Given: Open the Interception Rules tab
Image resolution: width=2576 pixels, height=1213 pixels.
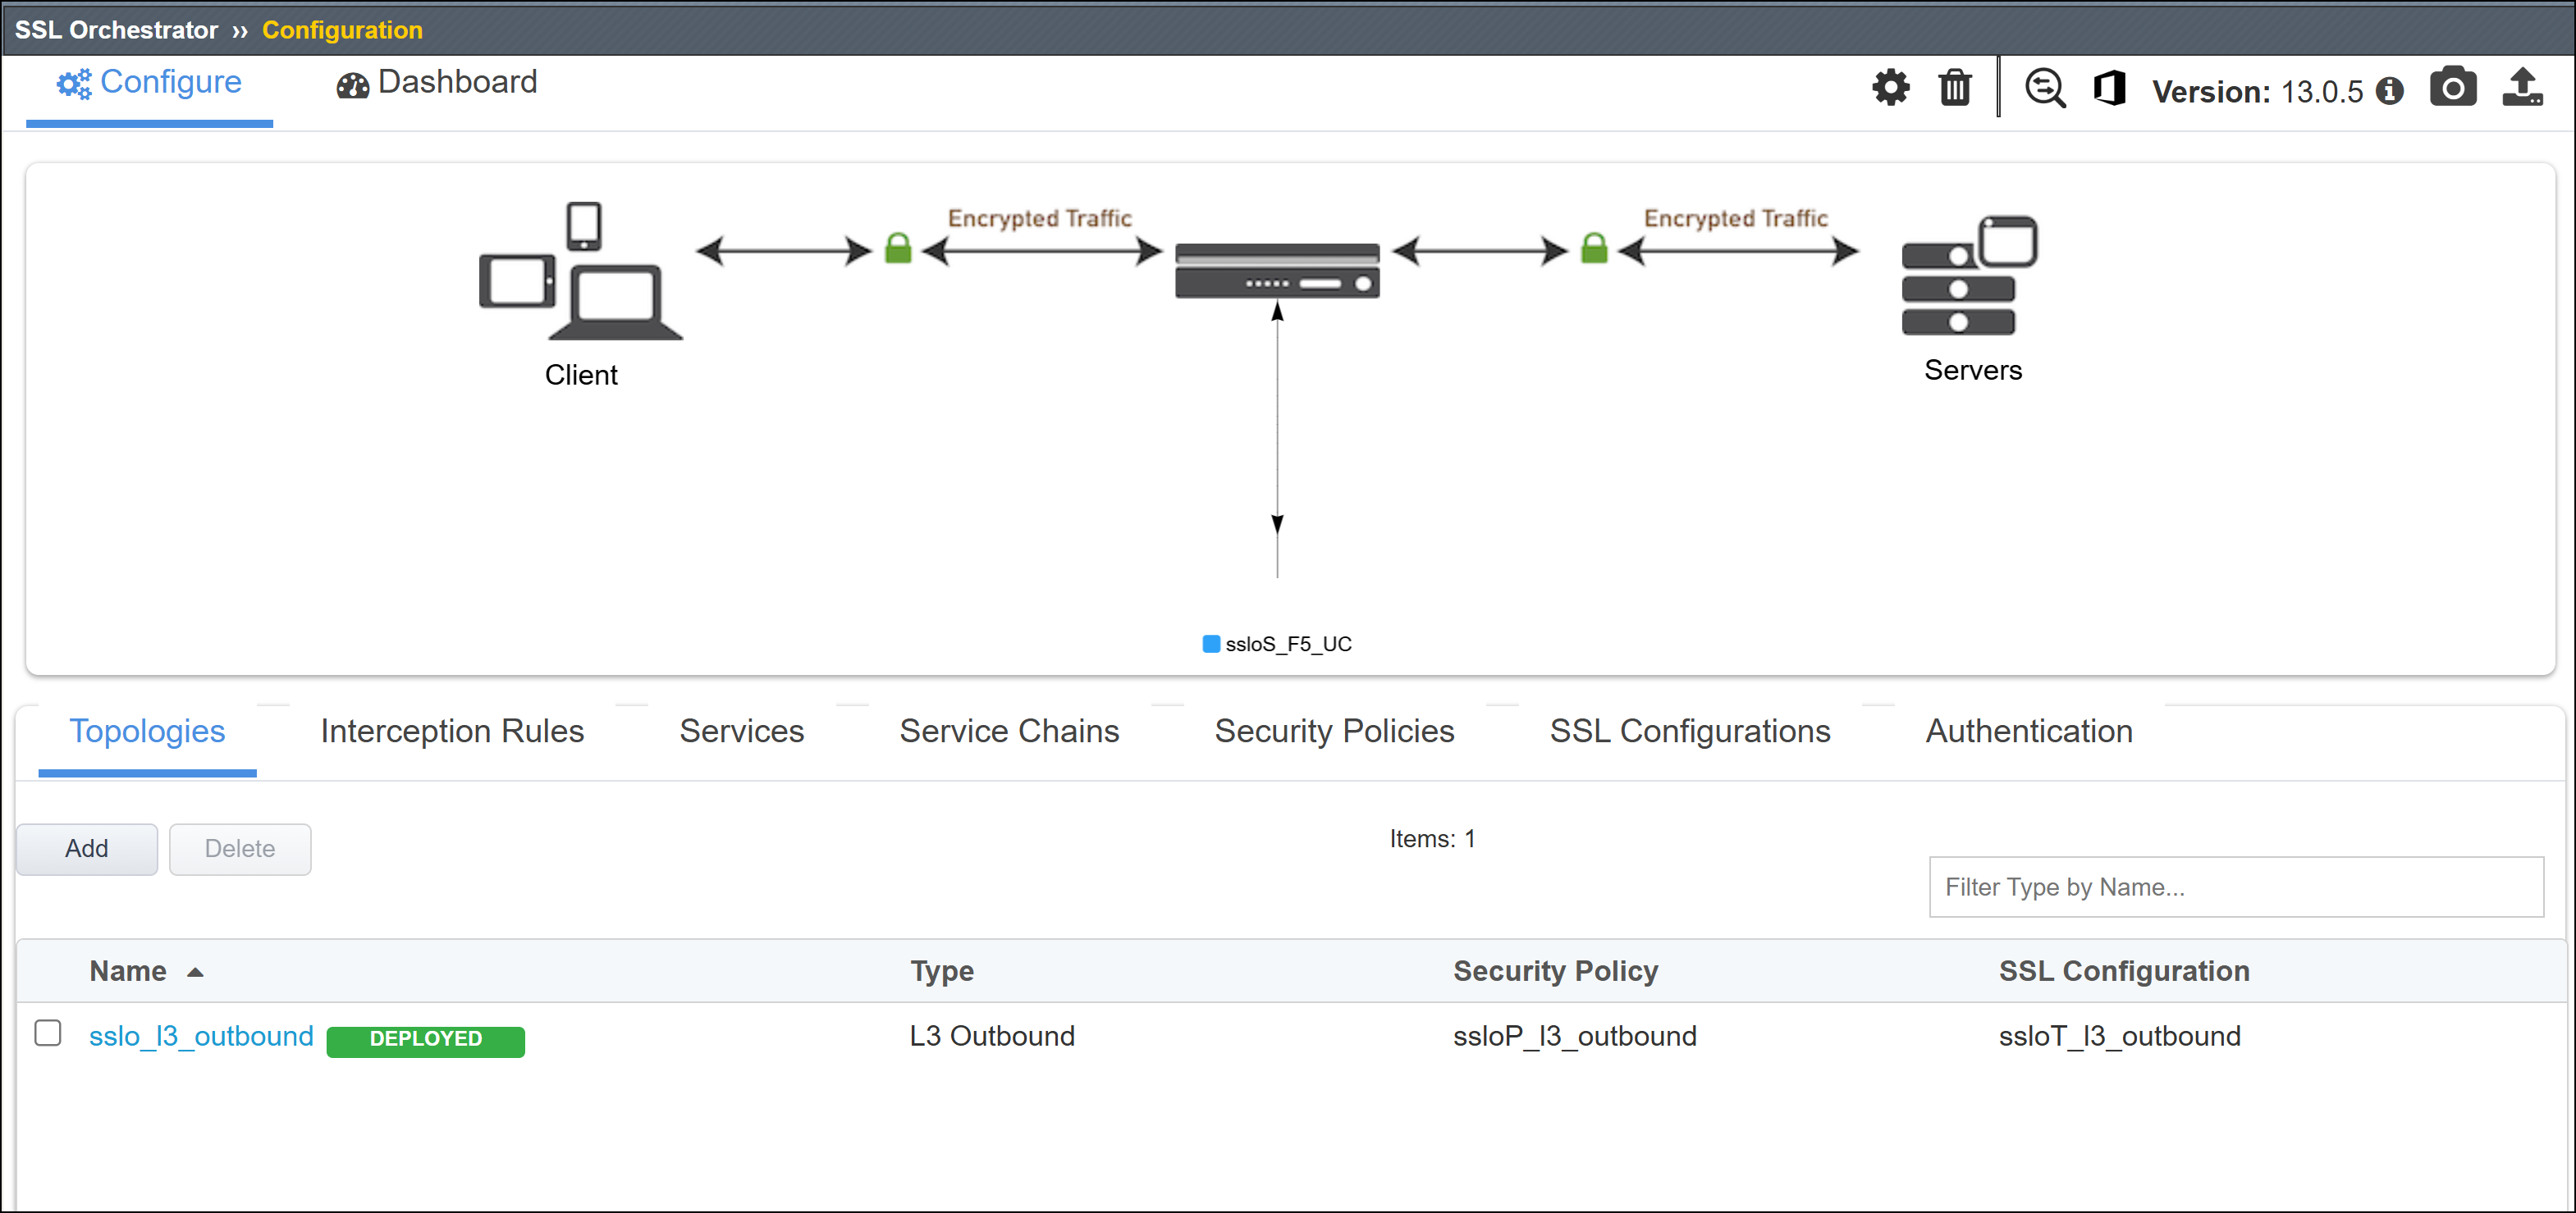Looking at the screenshot, I should click(x=452, y=732).
